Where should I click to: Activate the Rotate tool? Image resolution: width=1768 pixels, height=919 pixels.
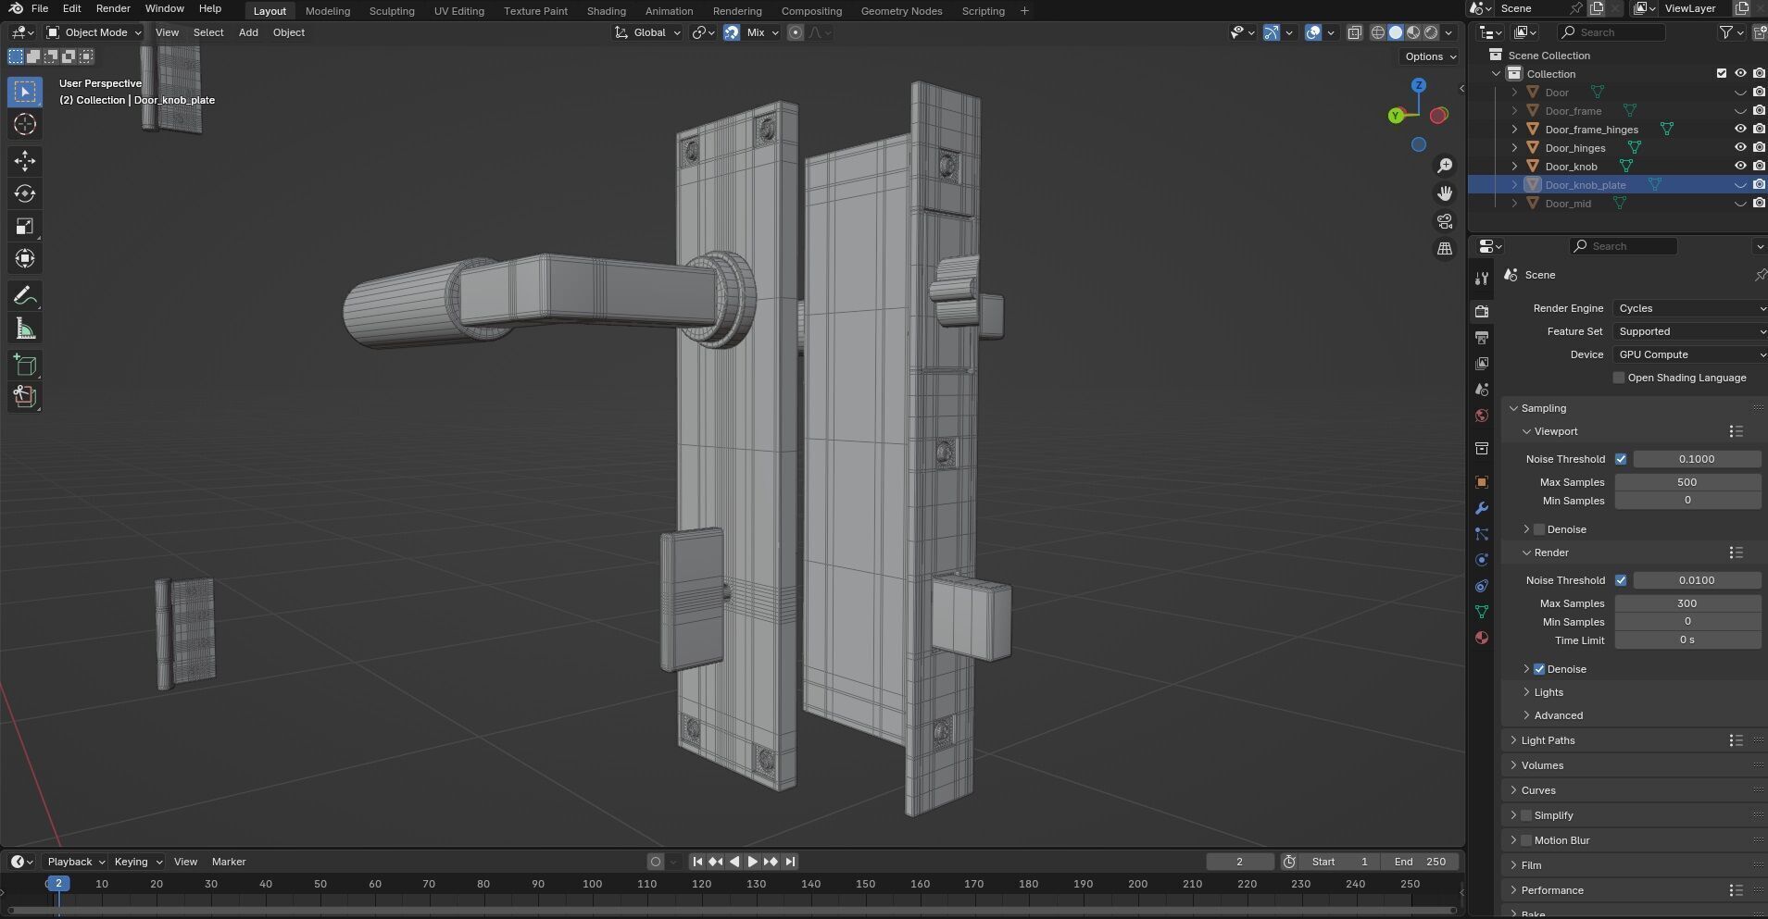(x=25, y=193)
